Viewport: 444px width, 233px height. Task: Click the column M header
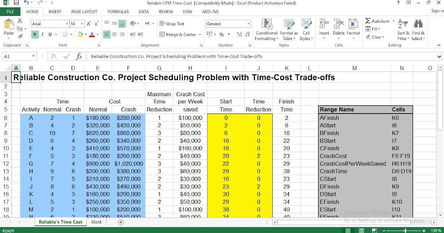pyautogui.click(x=354, y=68)
